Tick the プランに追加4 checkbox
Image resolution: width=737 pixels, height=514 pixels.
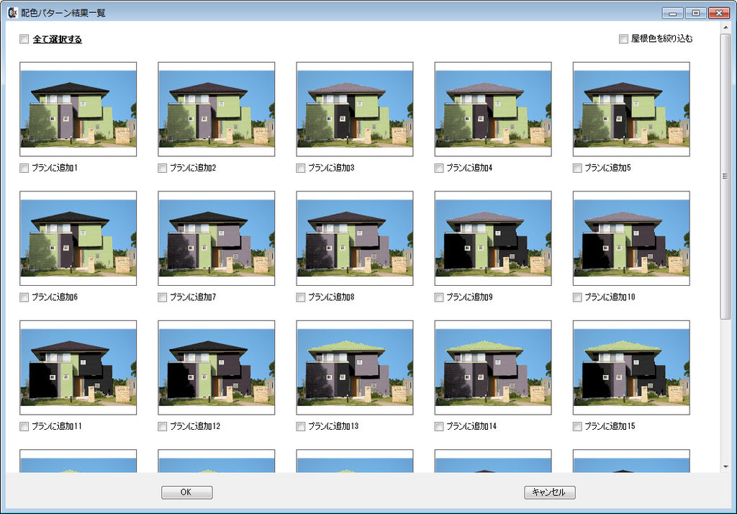438,168
